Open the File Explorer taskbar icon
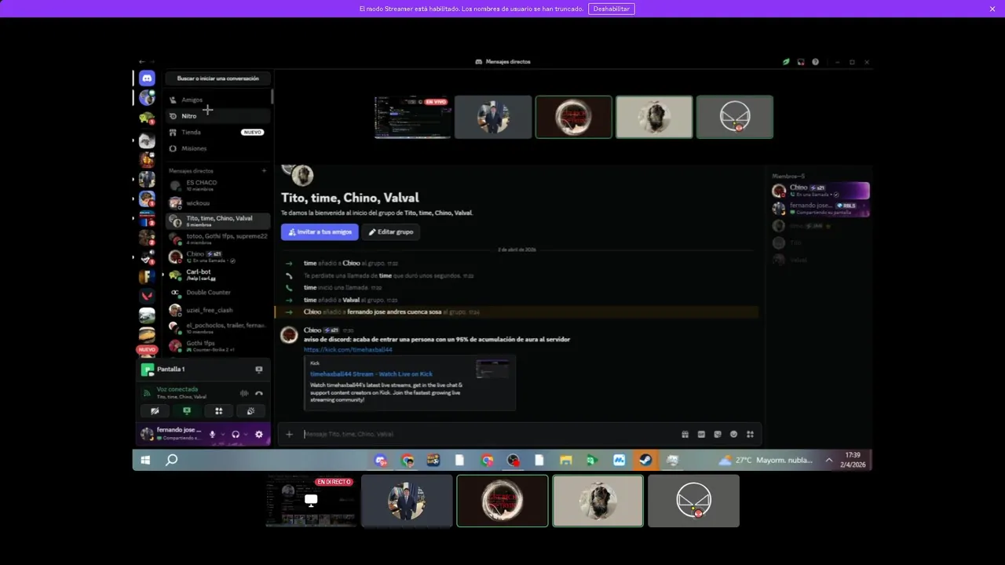 click(x=565, y=461)
